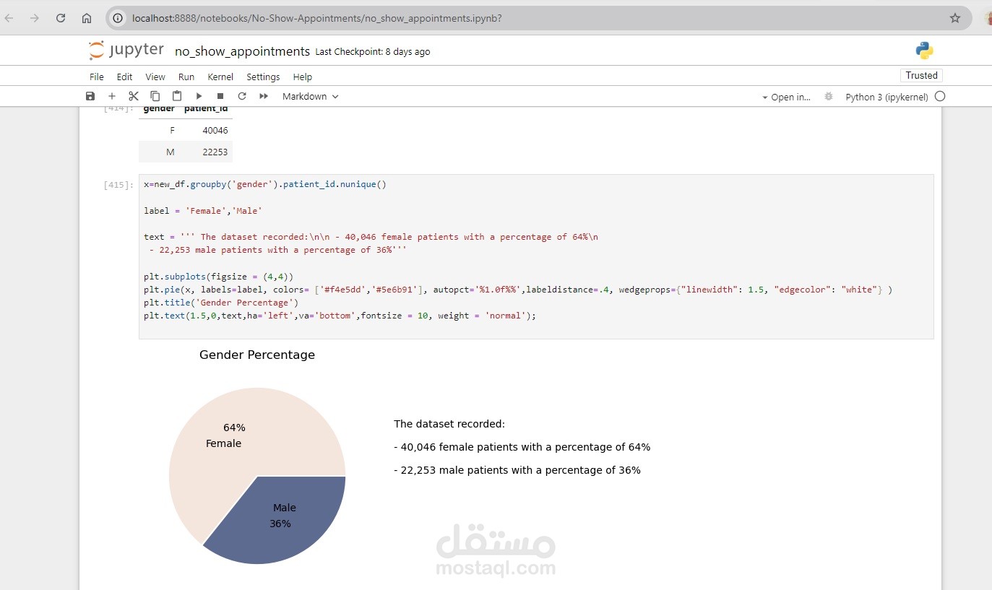Click the 22253 table cell
The width and height of the screenshot is (992, 590).
[215, 152]
